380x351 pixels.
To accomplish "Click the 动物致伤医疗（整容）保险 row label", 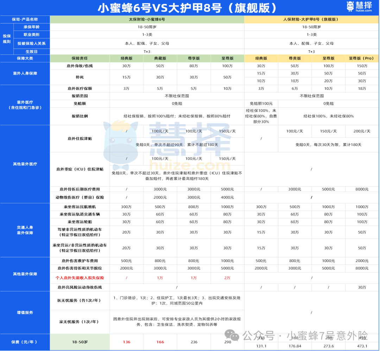I will coord(80,197).
